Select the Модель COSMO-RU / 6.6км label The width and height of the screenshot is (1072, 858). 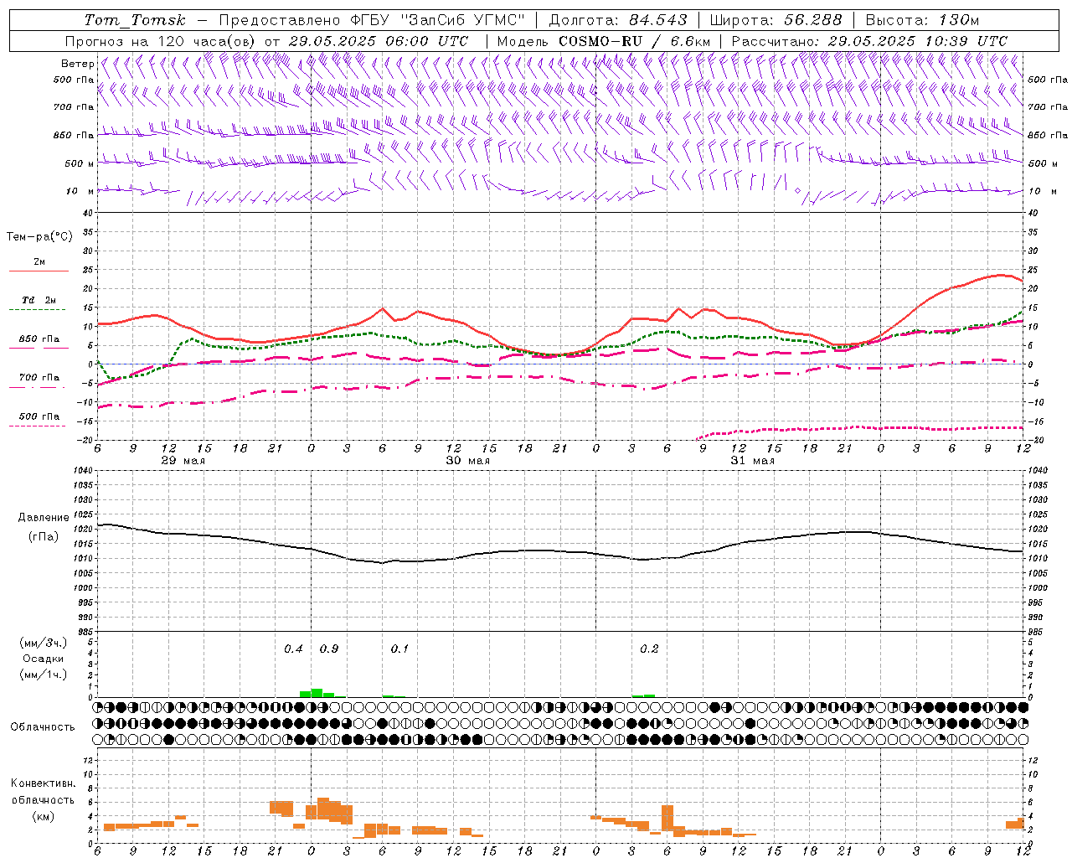point(604,41)
